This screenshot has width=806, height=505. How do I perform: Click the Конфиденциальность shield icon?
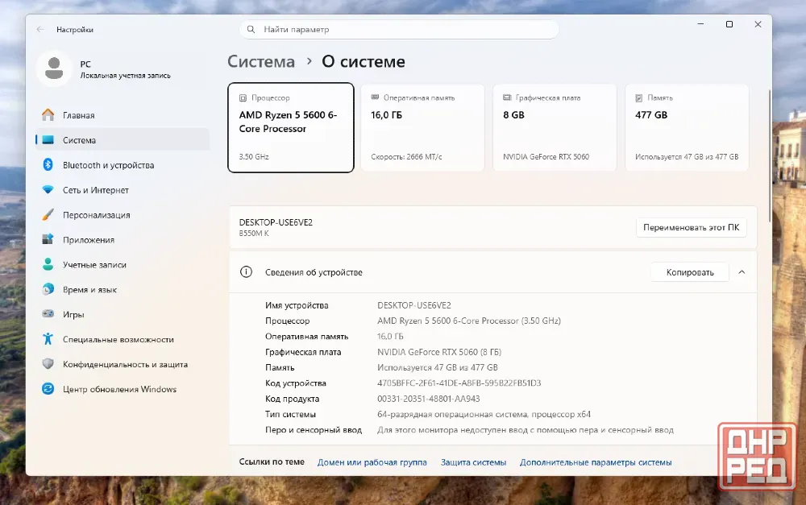[x=48, y=364]
